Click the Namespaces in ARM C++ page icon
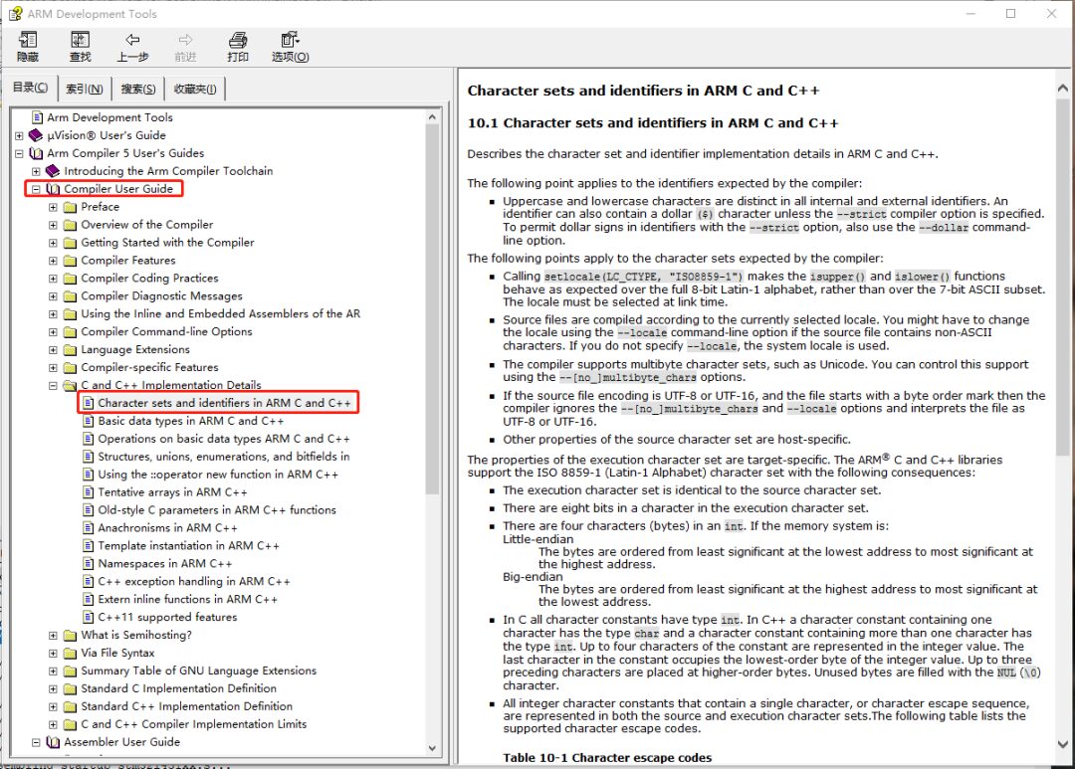The width and height of the screenshot is (1075, 769). pos(88,563)
